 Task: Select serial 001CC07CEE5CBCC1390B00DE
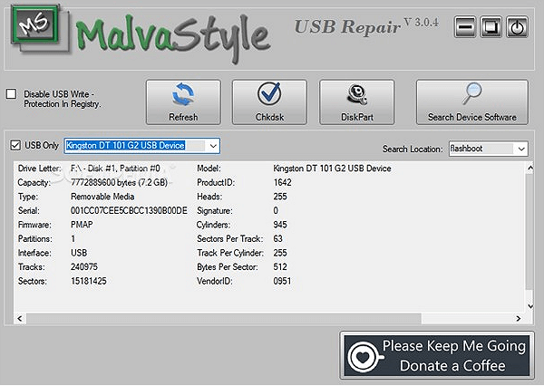pyautogui.click(x=129, y=211)
